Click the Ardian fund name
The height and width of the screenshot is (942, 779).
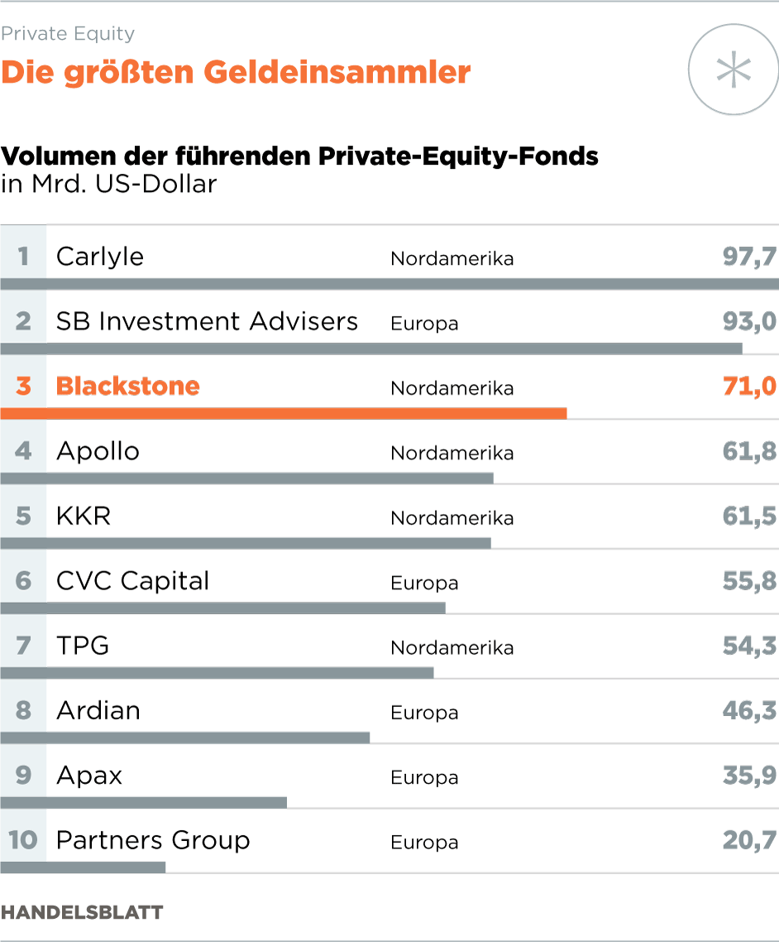pyautogui.click(x=98, y=710)
